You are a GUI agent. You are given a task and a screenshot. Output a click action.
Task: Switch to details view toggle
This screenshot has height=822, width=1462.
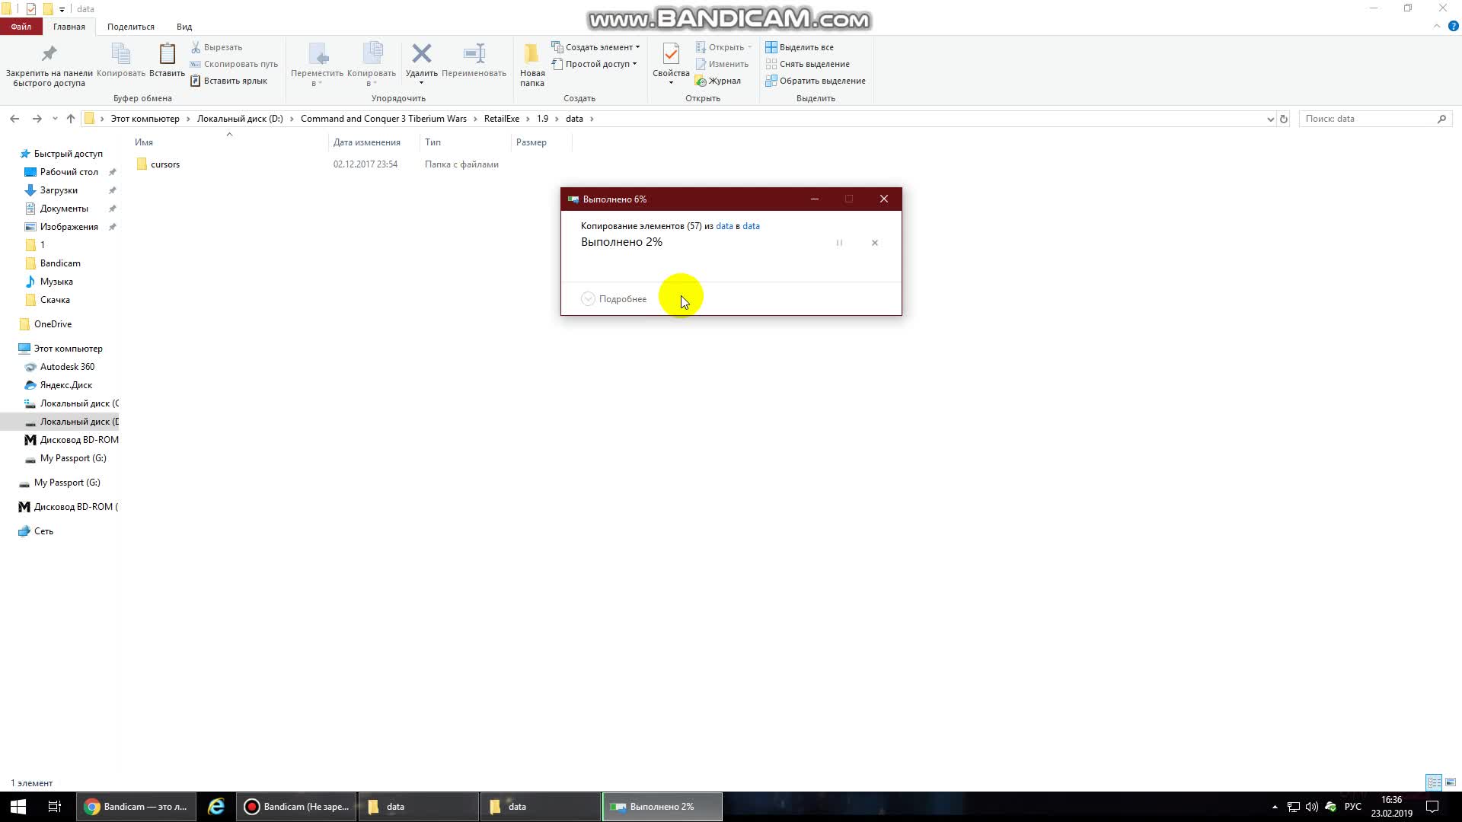[1434, 782]
